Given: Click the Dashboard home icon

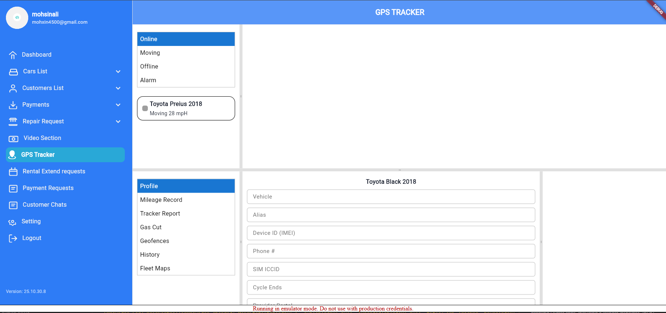Looking at the screenshot, I should [13, 55].
